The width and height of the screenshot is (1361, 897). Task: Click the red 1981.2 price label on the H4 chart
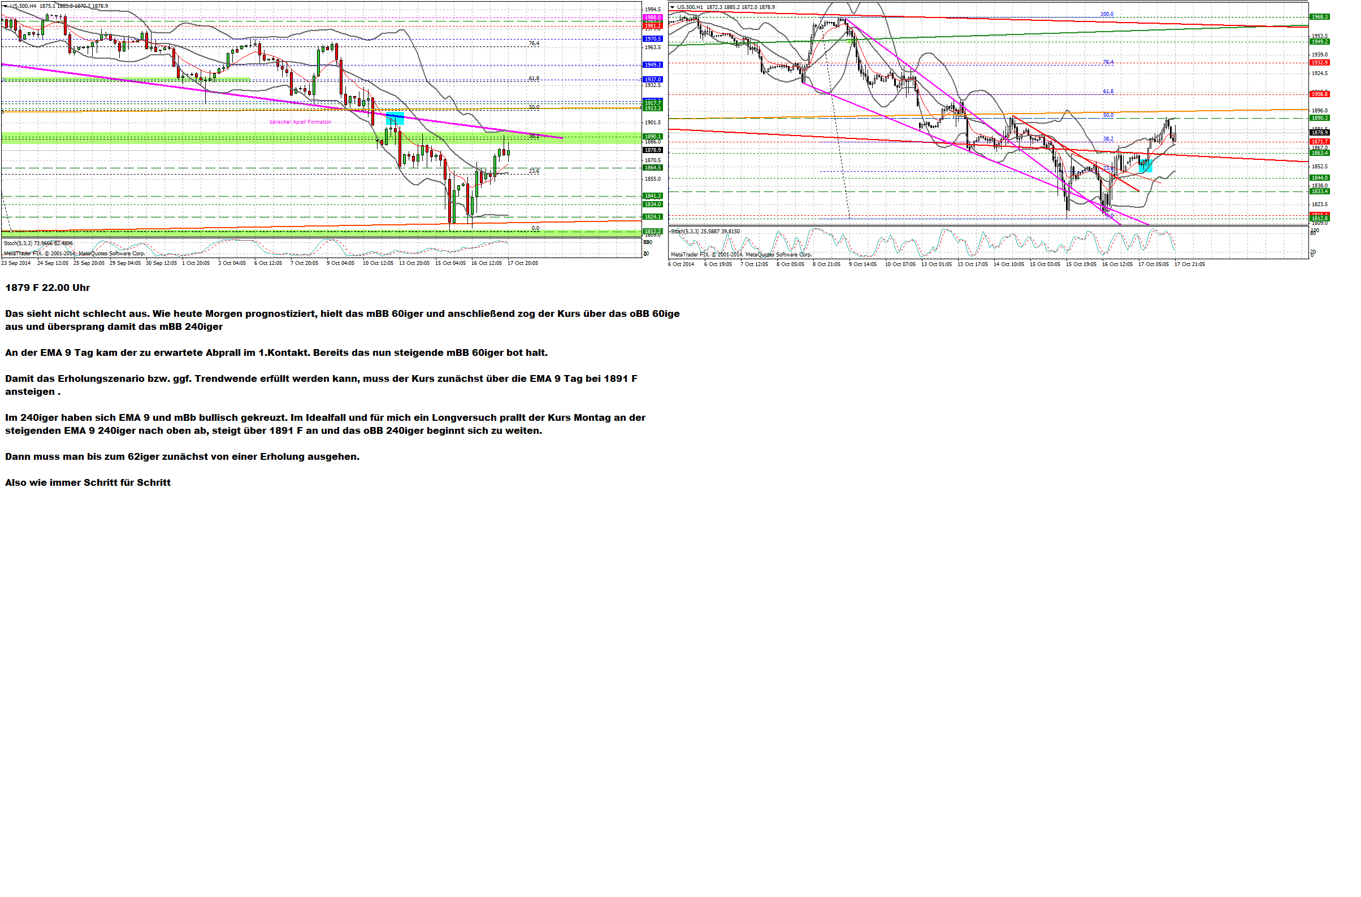pos(652,26)
